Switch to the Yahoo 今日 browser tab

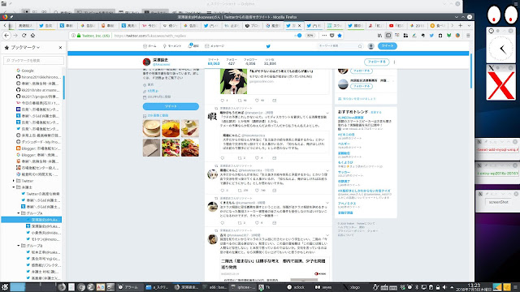[x=149, y=25]
